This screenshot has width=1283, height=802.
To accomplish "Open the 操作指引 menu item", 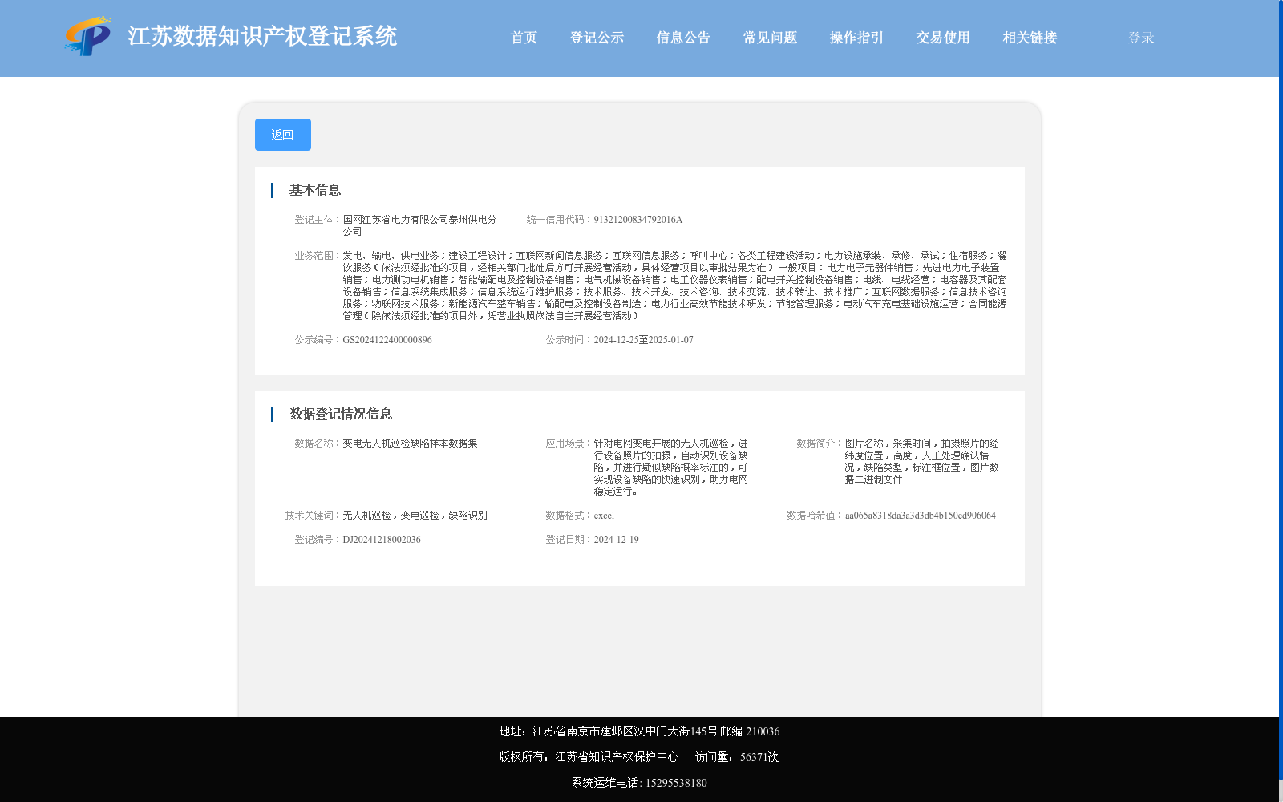I will [x=856, y=38].
